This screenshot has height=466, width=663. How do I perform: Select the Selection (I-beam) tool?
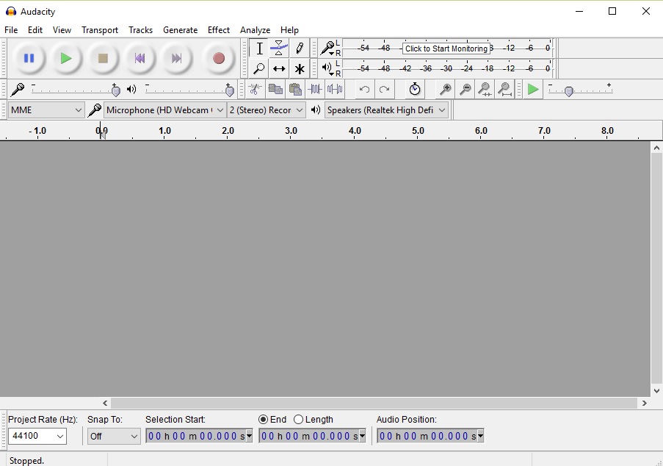[259, 49]
